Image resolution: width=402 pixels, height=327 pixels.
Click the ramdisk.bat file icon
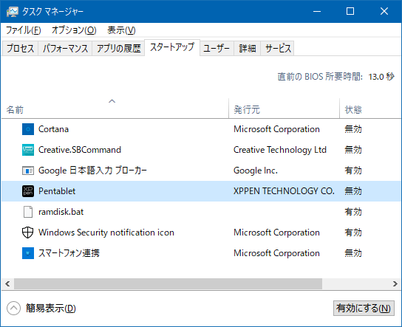coord(28,212)
